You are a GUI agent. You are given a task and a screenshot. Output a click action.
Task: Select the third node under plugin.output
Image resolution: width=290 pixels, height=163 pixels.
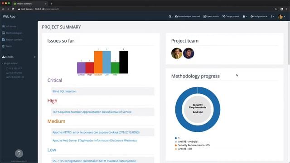(15, 77)
